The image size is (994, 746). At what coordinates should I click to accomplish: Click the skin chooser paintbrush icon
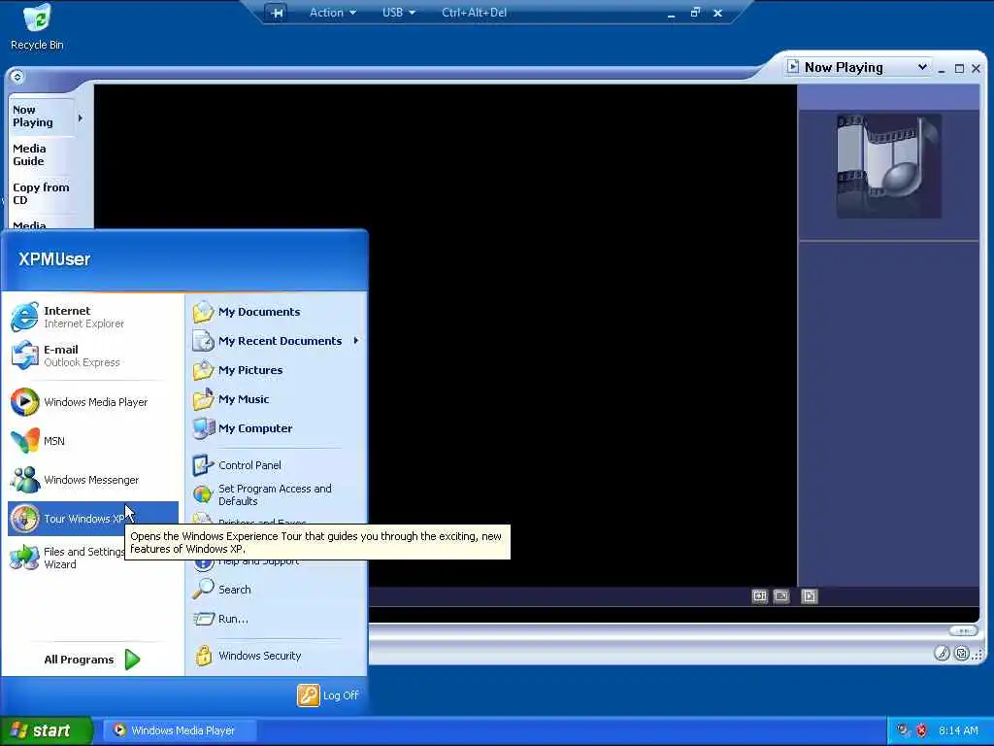pos(942,654)
